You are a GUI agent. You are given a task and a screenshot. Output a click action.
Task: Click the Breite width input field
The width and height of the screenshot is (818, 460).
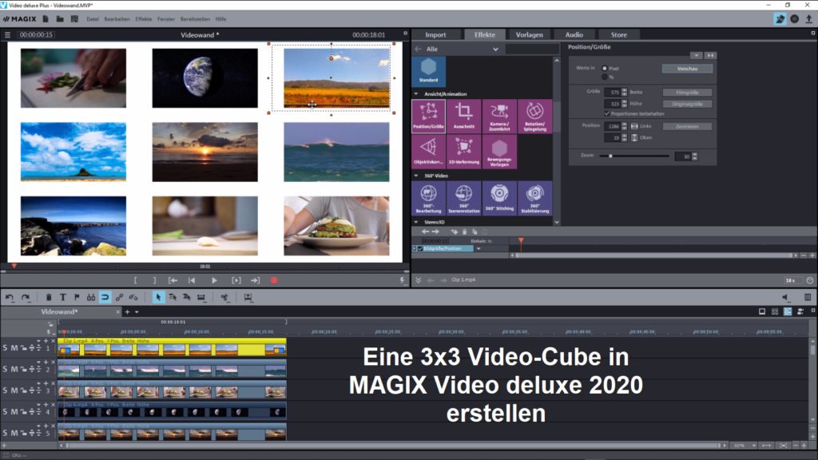[x=613, y=93]
